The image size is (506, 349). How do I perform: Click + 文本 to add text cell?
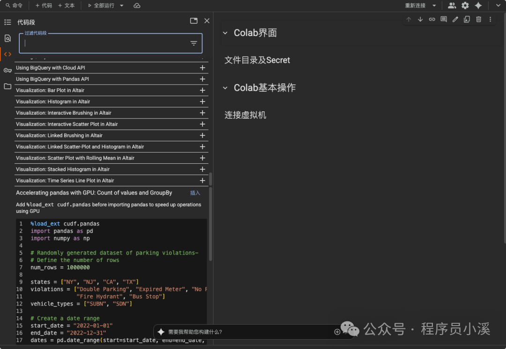[68, 6]
